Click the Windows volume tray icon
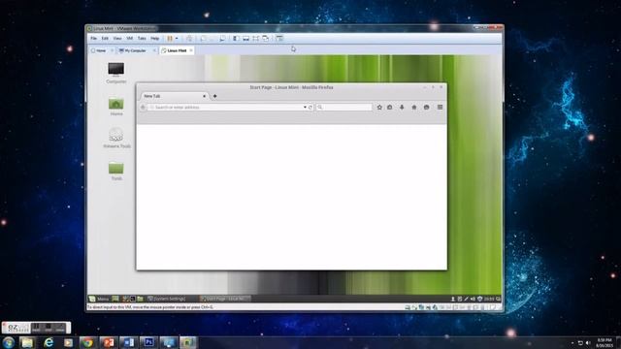 [x=588, y=342]
